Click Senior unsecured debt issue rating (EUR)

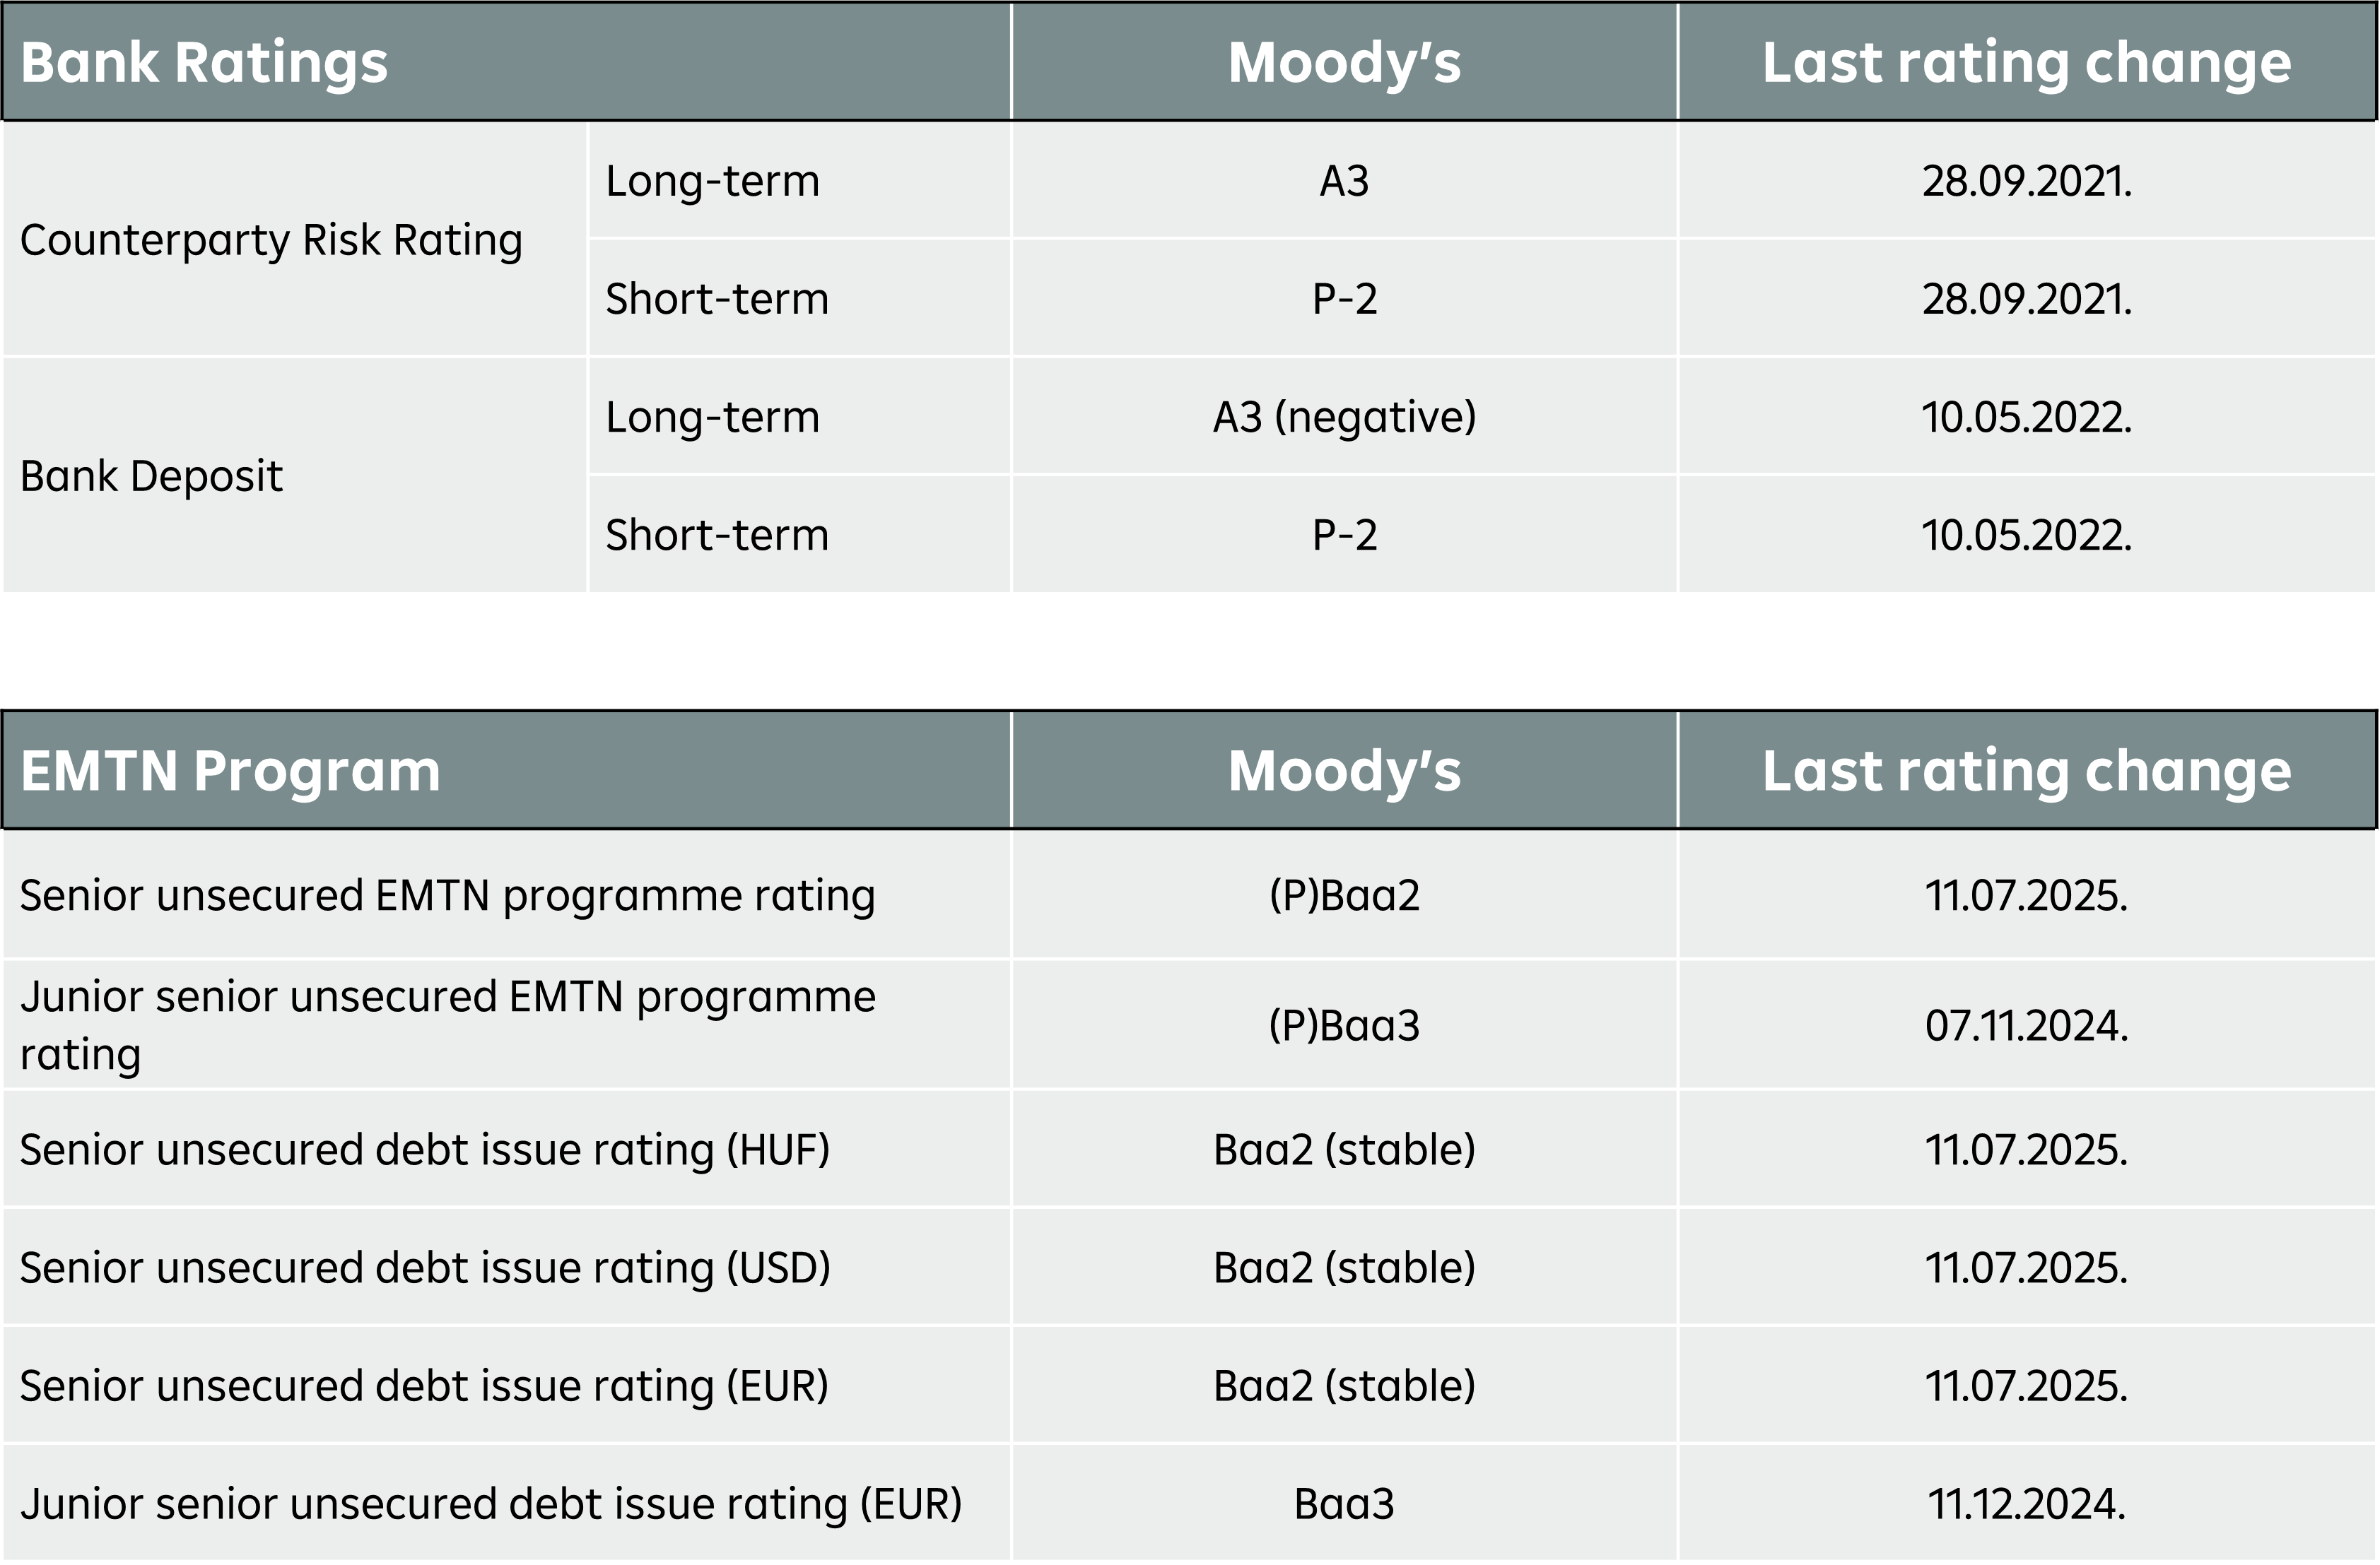point(424,1385)
